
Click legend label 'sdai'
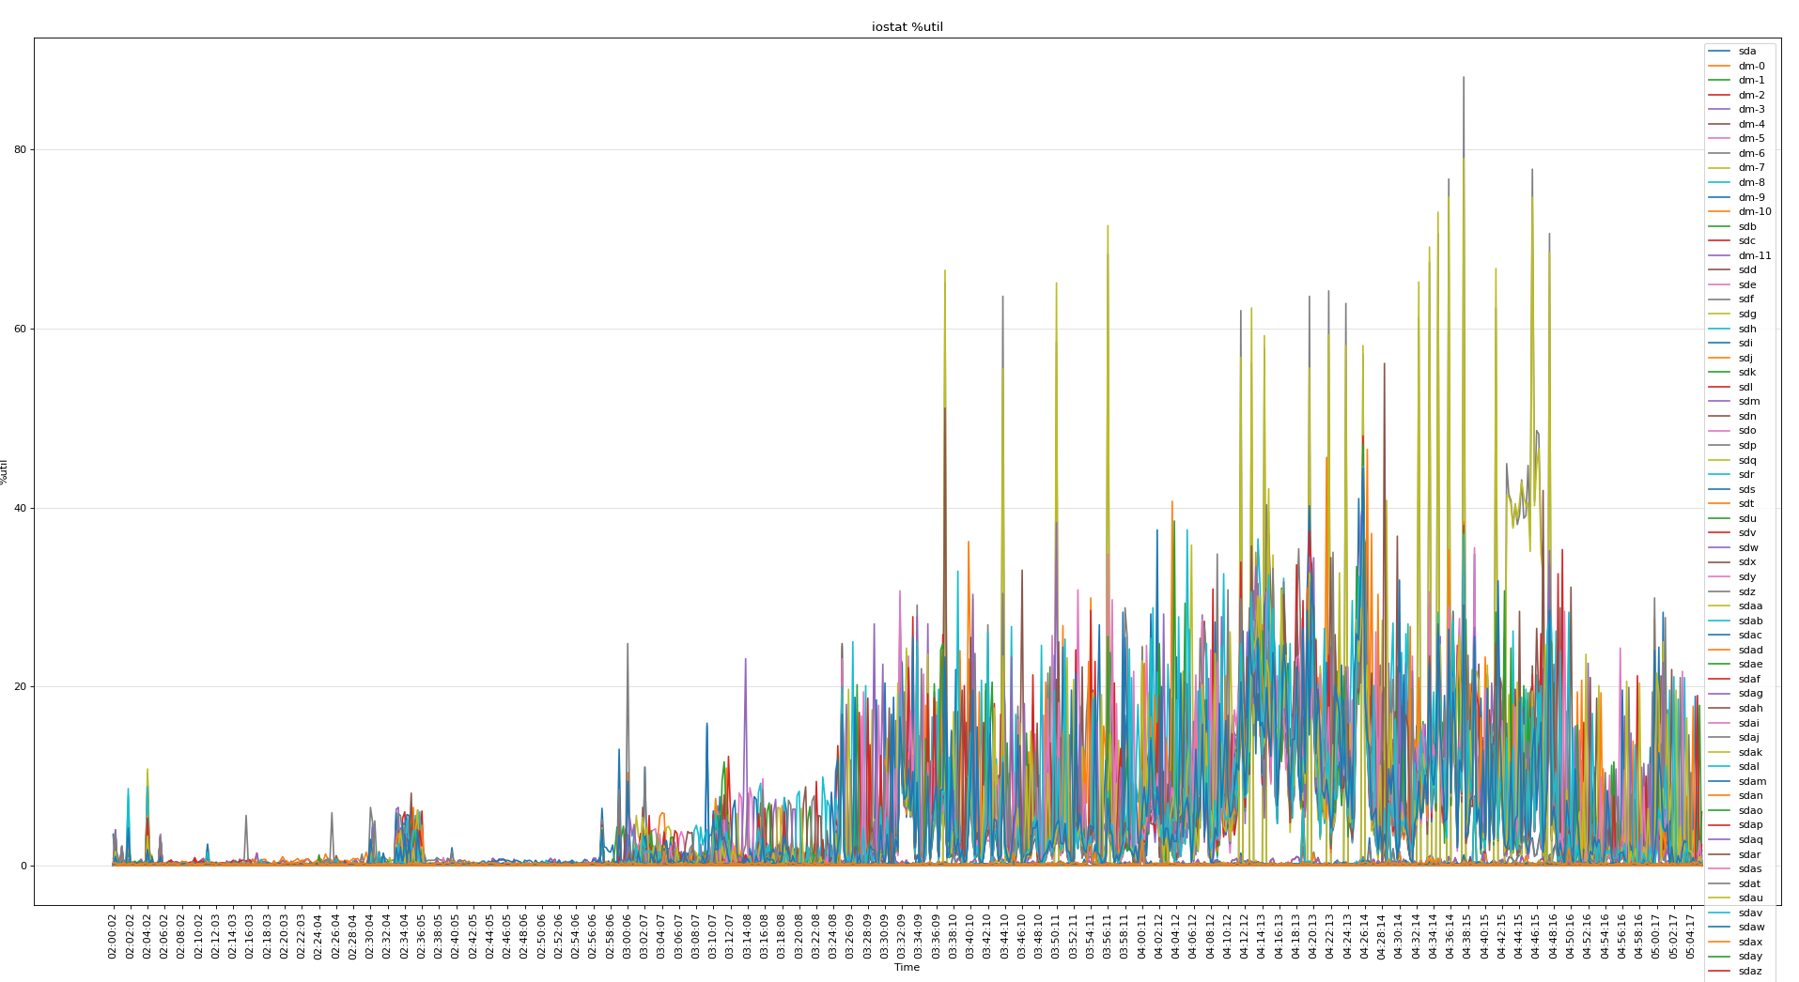[x=1748, y=723]
